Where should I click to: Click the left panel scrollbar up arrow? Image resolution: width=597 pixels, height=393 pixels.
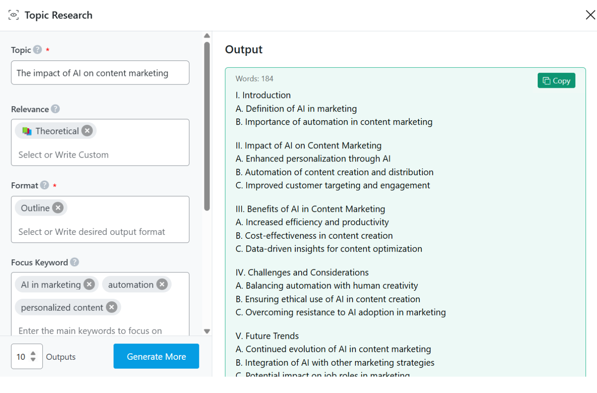(207, 36)
